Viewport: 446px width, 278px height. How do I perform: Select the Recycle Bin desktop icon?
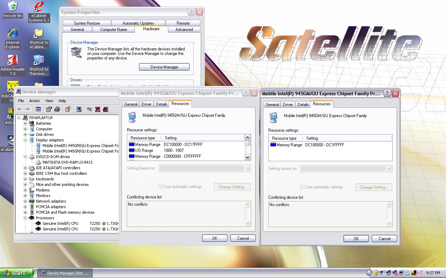13,9
